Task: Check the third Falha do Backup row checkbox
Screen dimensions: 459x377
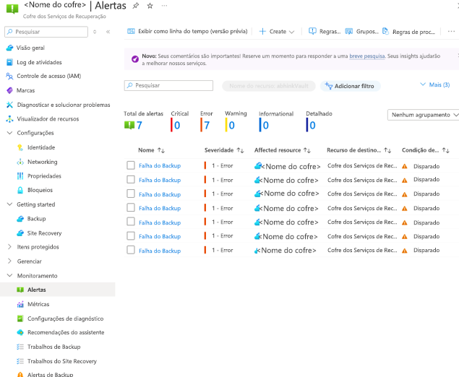Action: click(131, 194)
